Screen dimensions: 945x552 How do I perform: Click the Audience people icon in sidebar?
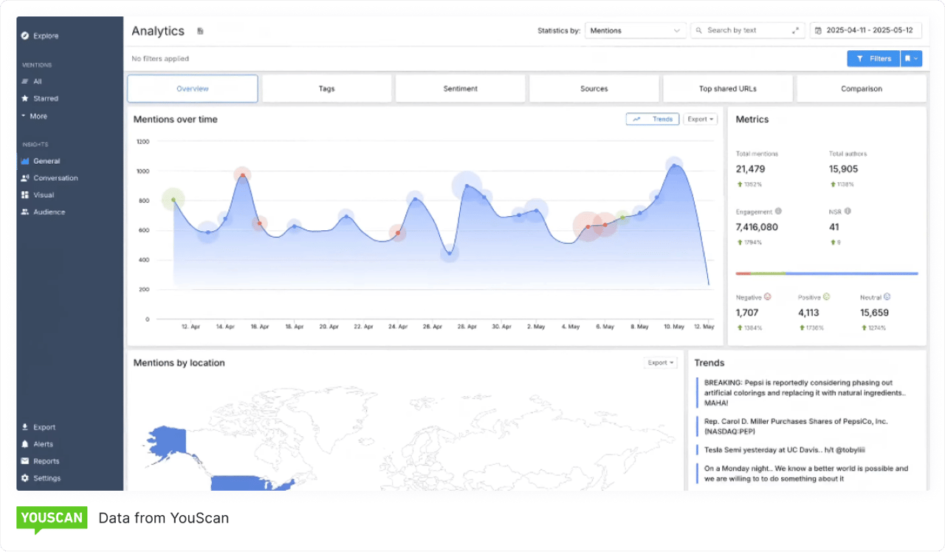[25, 212]
